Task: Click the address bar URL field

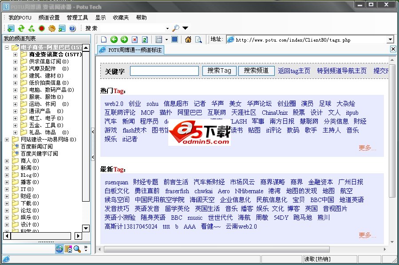Action: (x=307, y=39)
